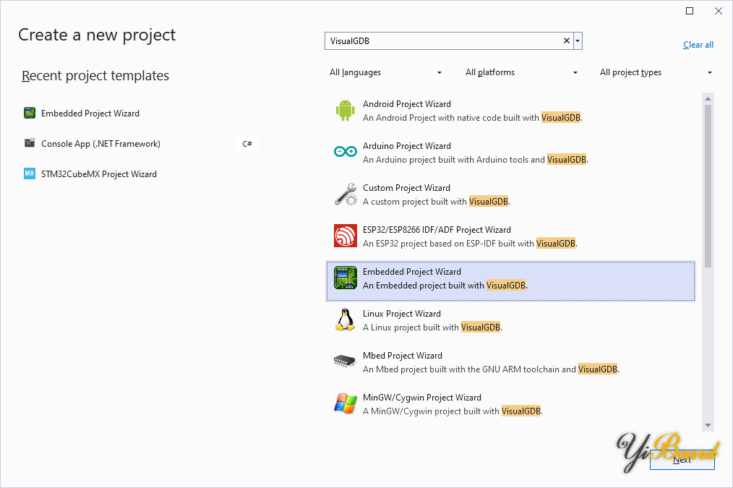Click the Embedded Project Wizard circuit board icon

point(345,278)
